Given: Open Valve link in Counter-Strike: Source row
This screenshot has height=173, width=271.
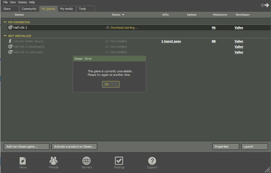Looking at the screenshot, I should 239,41.
